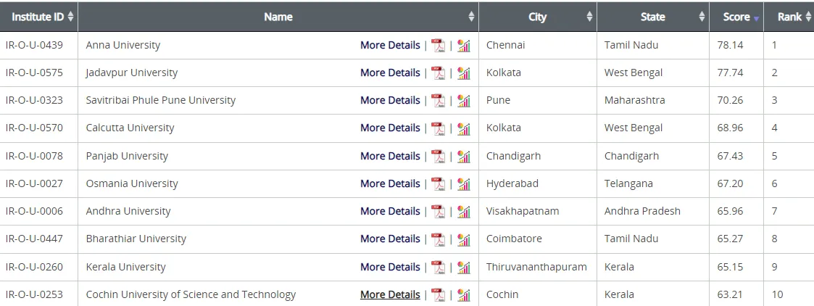Open chart icon for Cochin University row
Image resolution: width=814 pixels, height=306 pixels.
coord(464,295)
